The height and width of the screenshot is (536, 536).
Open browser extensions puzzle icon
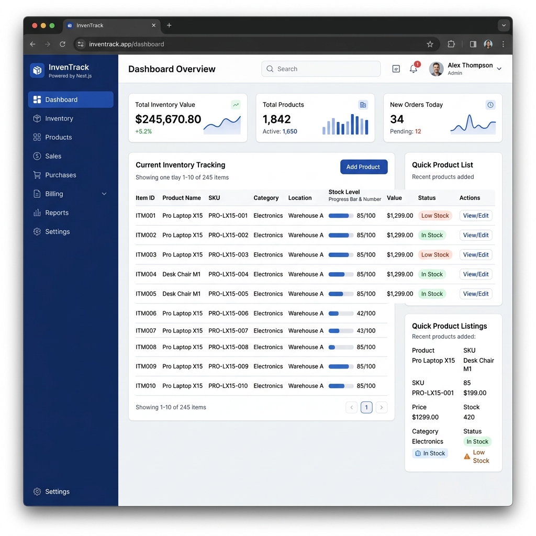[451, 44]
